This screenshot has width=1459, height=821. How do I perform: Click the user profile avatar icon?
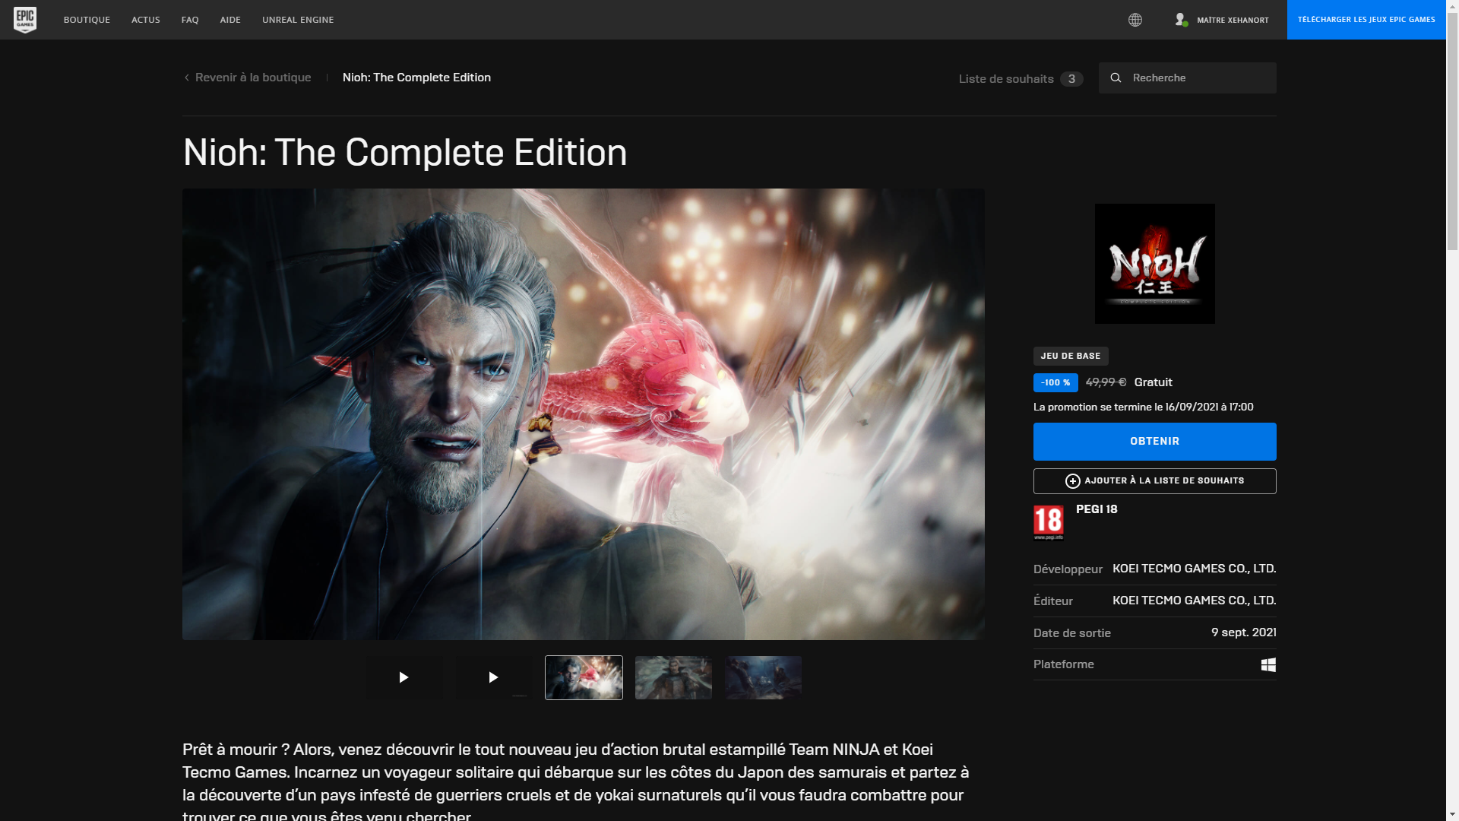(1181, 20)
